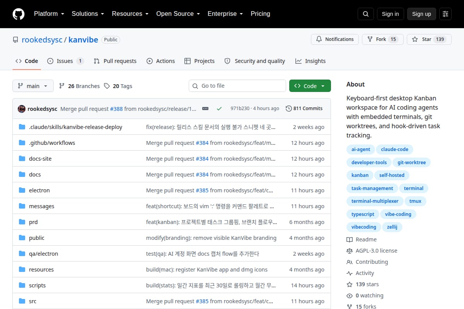
Task: Open the register KanVibe app commit message
Action: 207,270
